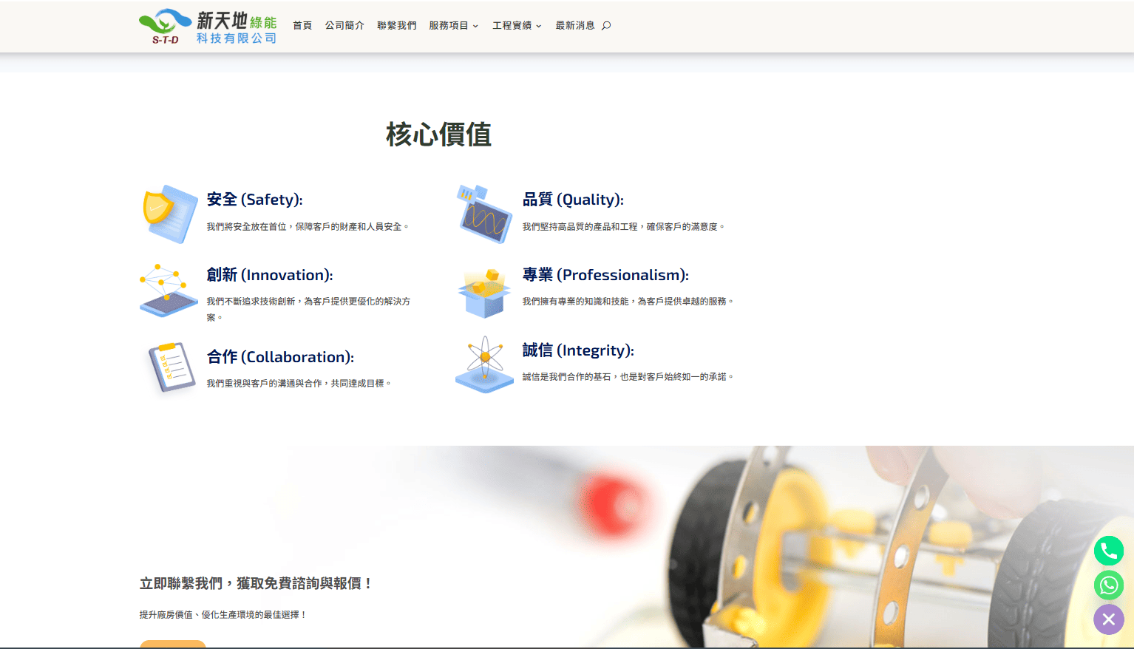Image resolution: width=1134 pixels, height=649 pixels.
Task: Click text 我們將安全放在首位，保障客戶的財產和人員安全。
Action: tap(308, 227)
